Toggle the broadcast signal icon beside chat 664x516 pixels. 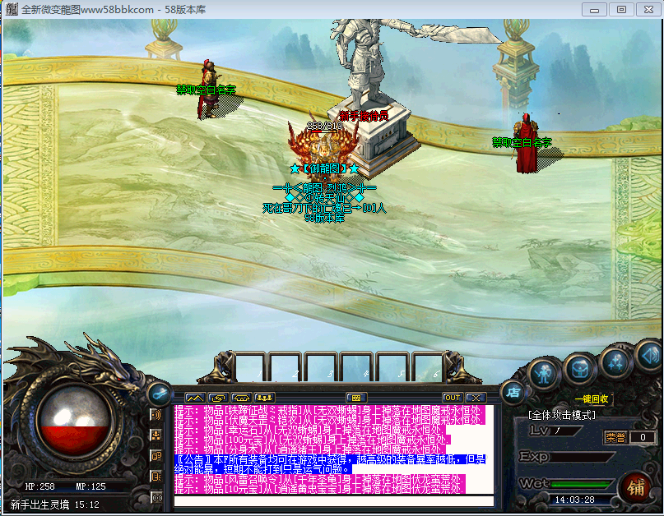click(156, 497)
